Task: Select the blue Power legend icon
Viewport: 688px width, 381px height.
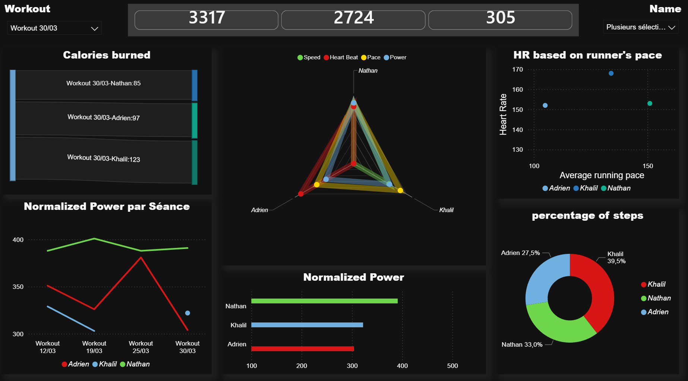Action: click(x=386, y=57)
